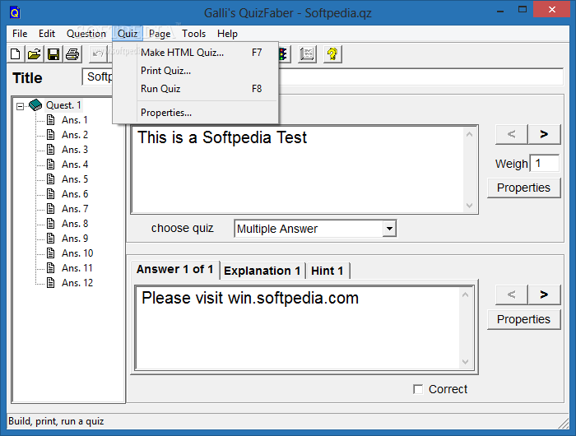The height and width of the screenshot is (436, 576).
Task: Click question Properties button below Weigh
Action: pos(524,188)
